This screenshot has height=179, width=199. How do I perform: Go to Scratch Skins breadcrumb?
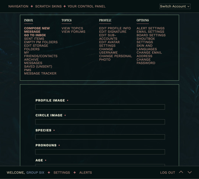(x=48, y=6)
